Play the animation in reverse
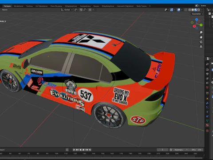Image resolution: width=213 pixels, height=160 pixels. pos(80,150)
